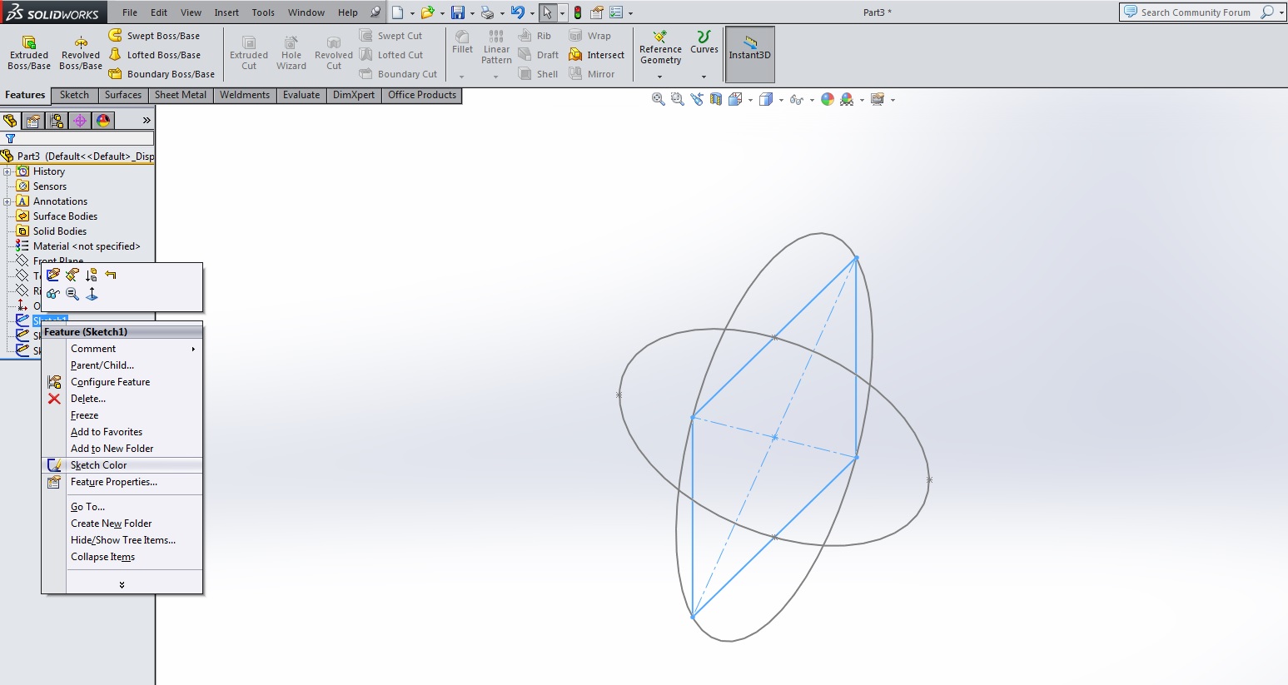Open the Insert menu
Screen dimensions: 1288x685
tap(226, 12)
